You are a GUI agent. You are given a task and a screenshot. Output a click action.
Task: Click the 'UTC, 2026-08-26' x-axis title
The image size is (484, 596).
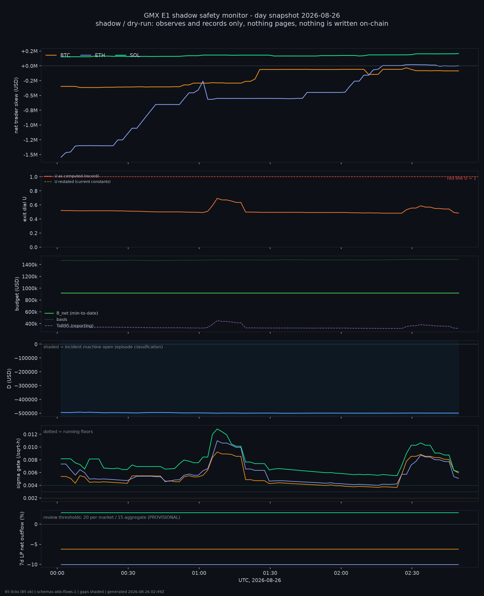tap(260, 580)
